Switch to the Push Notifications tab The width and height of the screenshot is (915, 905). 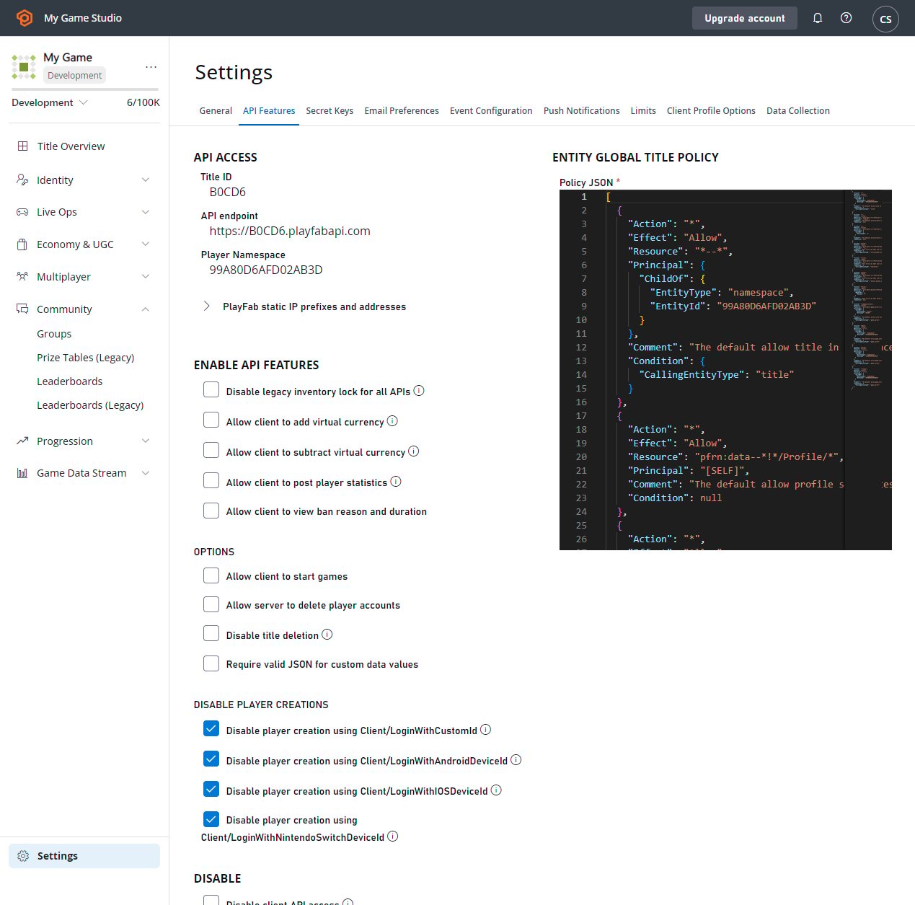[582, 111]
